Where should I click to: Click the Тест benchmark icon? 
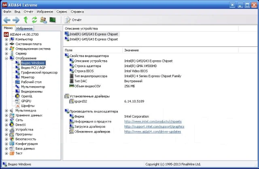[x=12, y=153]
